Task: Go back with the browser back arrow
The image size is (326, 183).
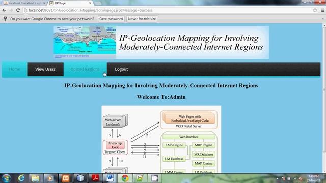Action: (4, 10)
